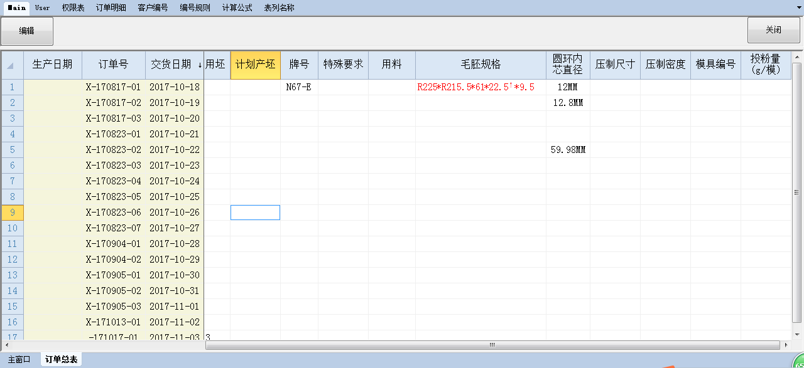Select the 生产日期 column header
This screenshot has width=804, height=368.
[53, 65]
